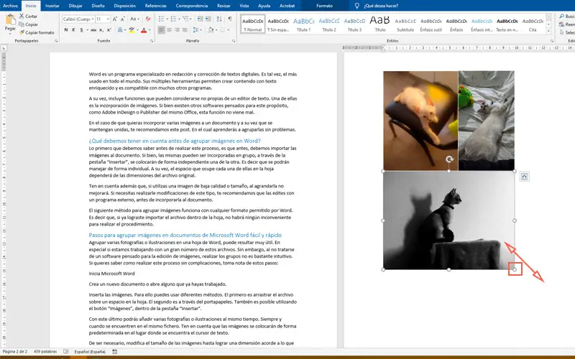Toggle italic (K) formatting
575x359 pixels.
coord(74,30)
